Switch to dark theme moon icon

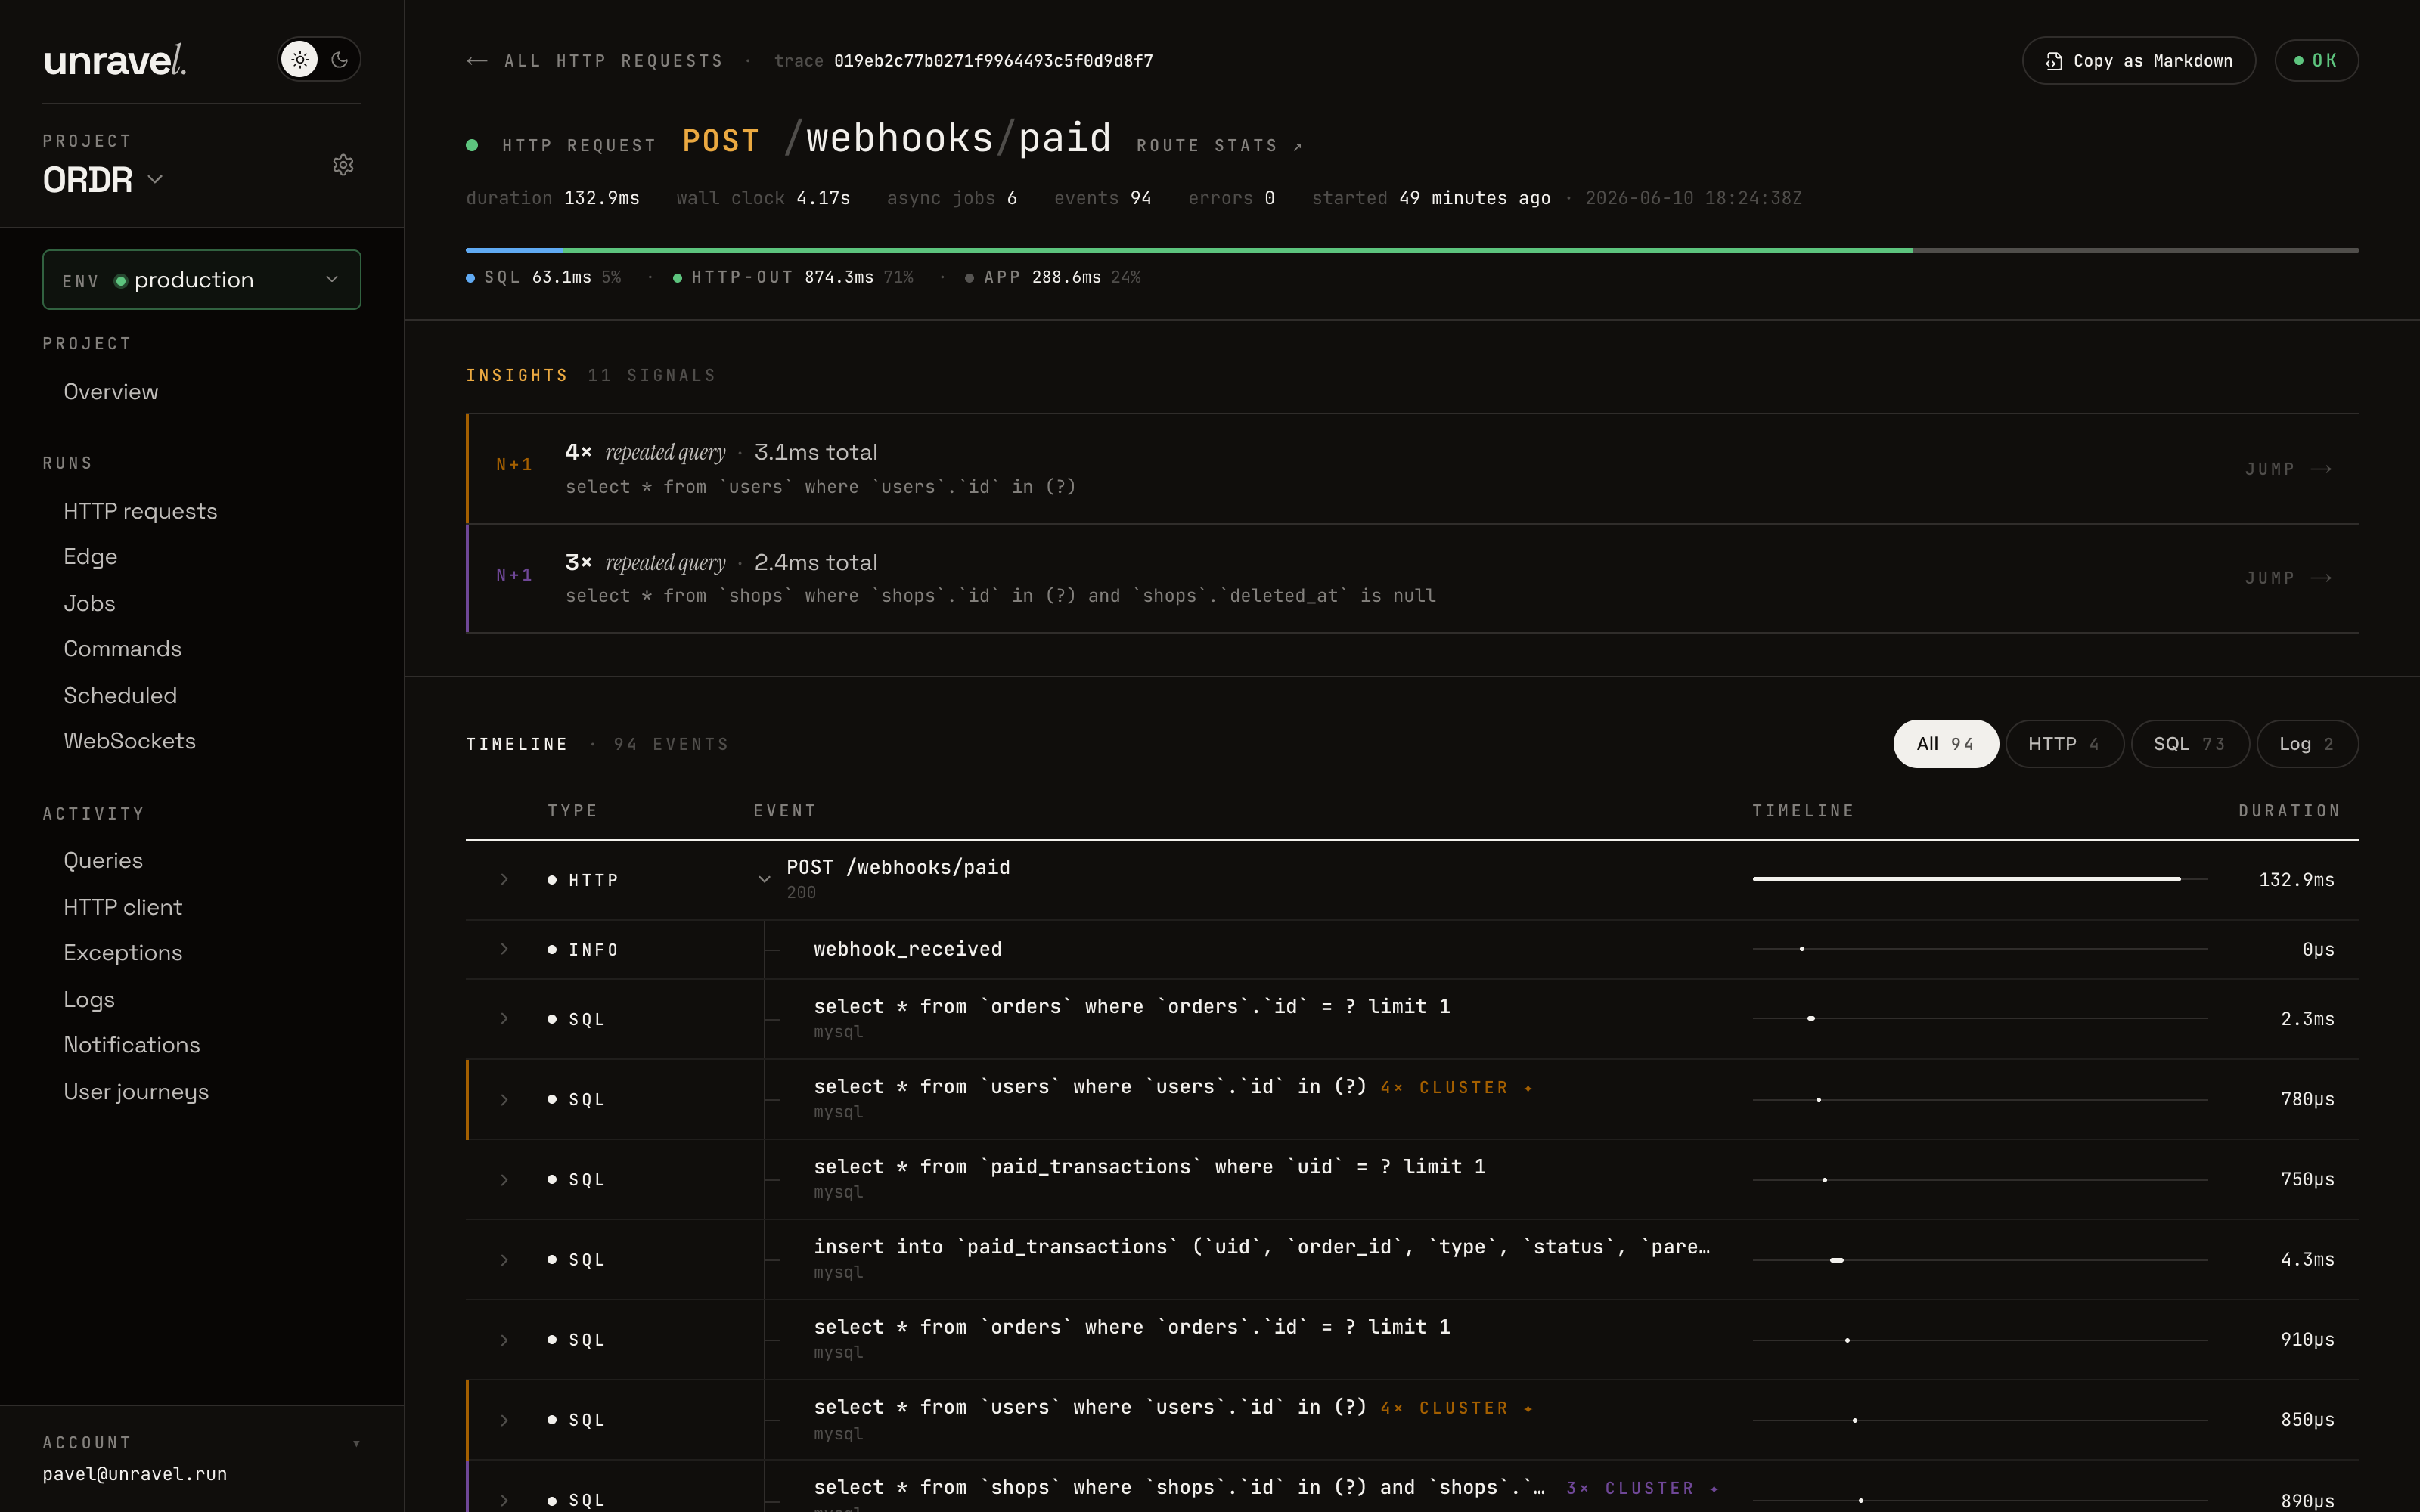point(340,59)
